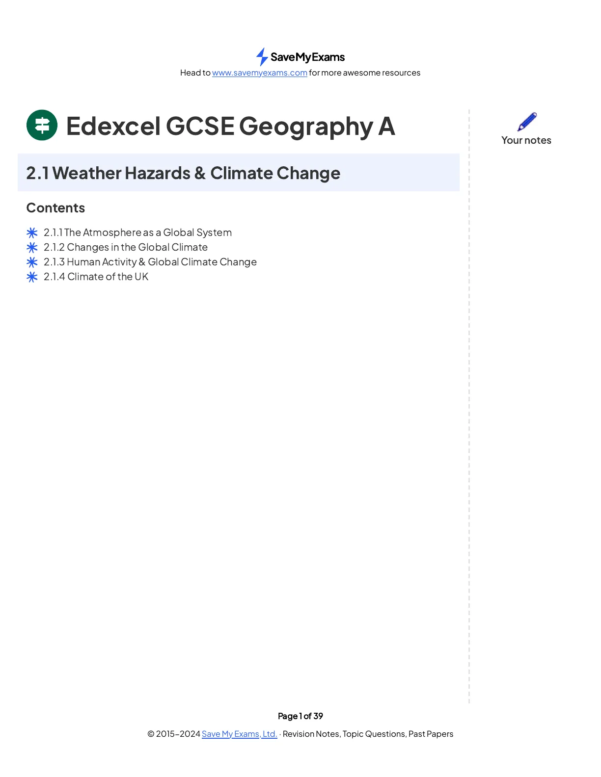Click "2.1.3 Human Activity & Global Climate Change"
This screenshot has height=777, width=601.
(150, 262)
